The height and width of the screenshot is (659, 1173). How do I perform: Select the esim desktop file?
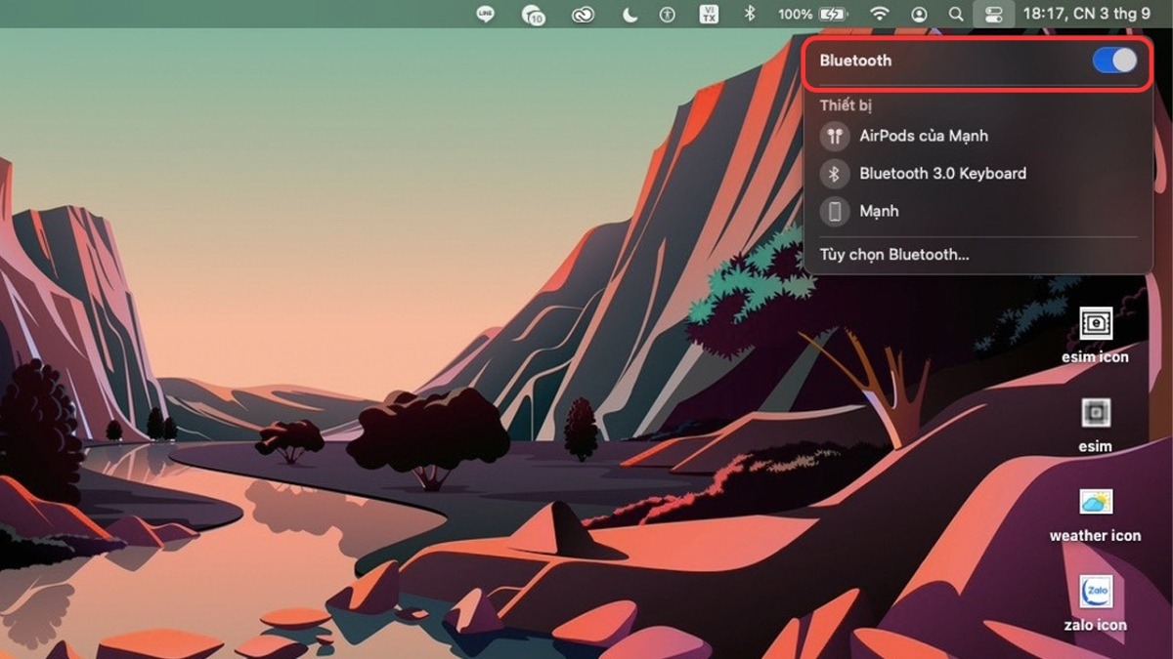click(1095, 425)
